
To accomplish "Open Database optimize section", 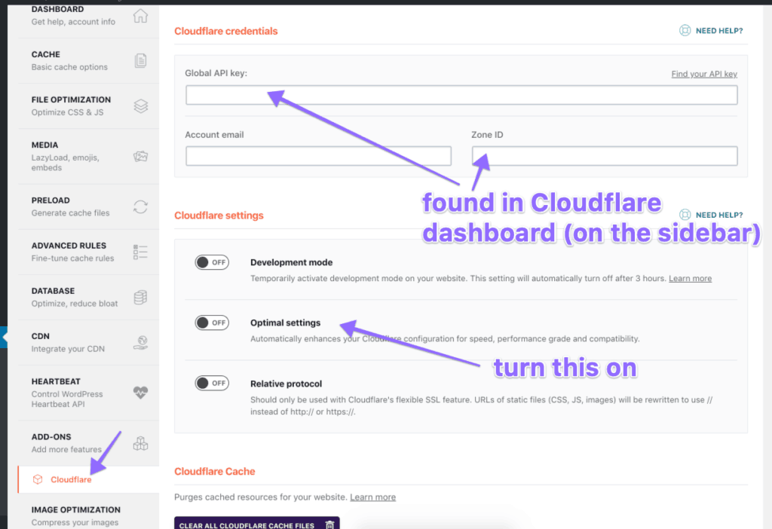I will click(x=88, y=297).
